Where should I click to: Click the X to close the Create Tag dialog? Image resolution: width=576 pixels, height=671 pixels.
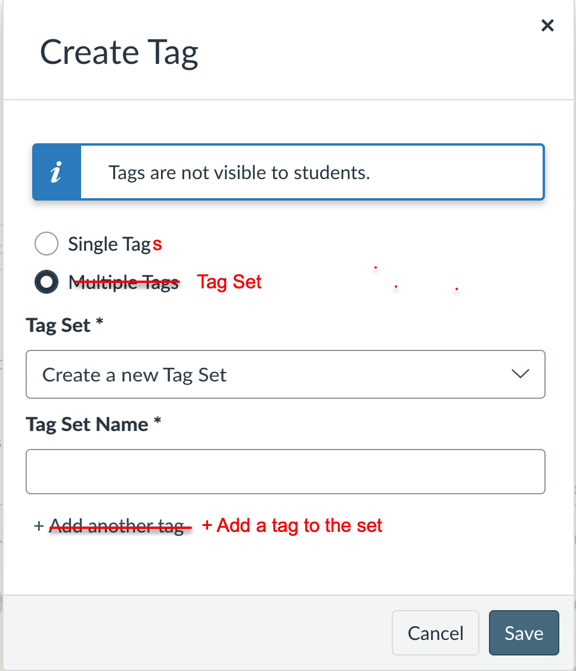click(547, 26)
